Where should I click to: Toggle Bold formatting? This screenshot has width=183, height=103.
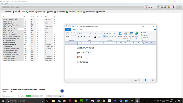tap(79, 37)
